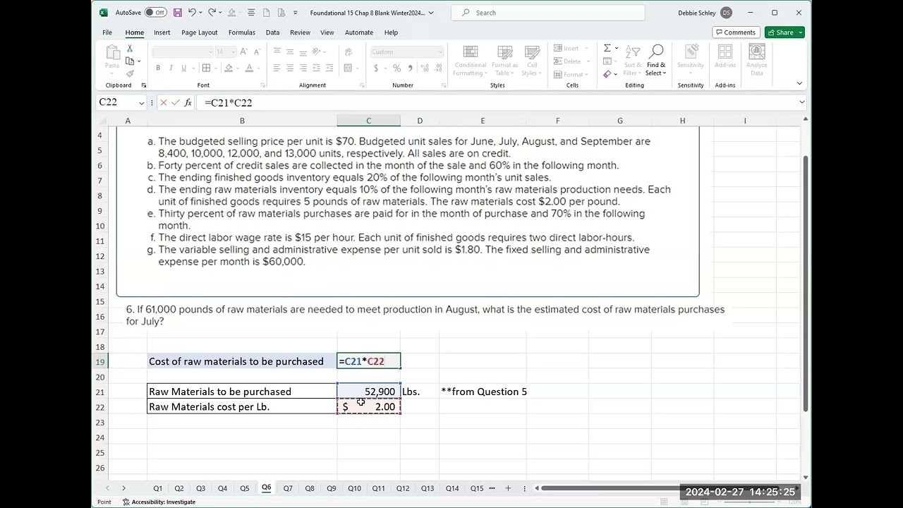Toggle Underline formatting
This screenshot has width=903, height=508.
[x=183, y=68]
